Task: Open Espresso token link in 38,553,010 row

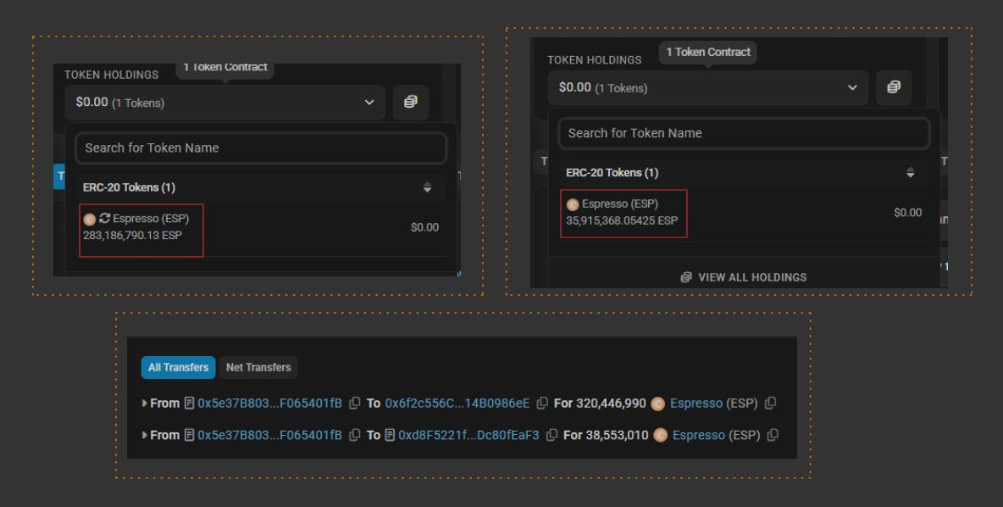Action: [x=699, y=435]
